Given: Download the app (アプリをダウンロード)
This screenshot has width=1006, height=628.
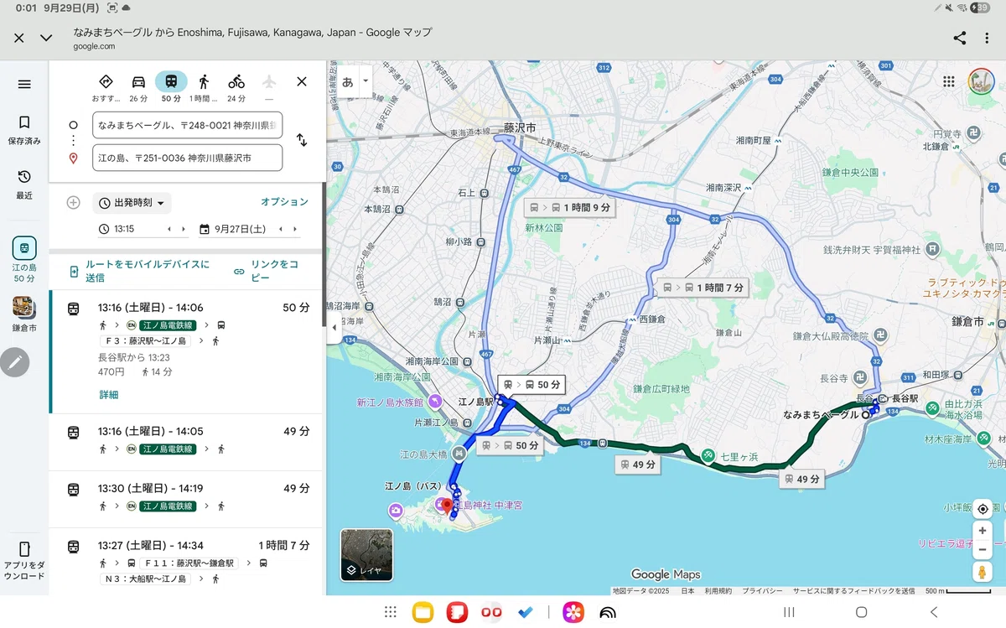Looking at the screenshot, I should point(24,562).
